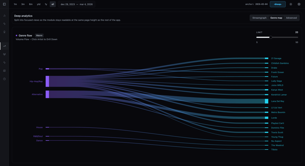305x166 pixels.
Task: Open the radio broadcast sidebar icon
Action: point(4,54)
